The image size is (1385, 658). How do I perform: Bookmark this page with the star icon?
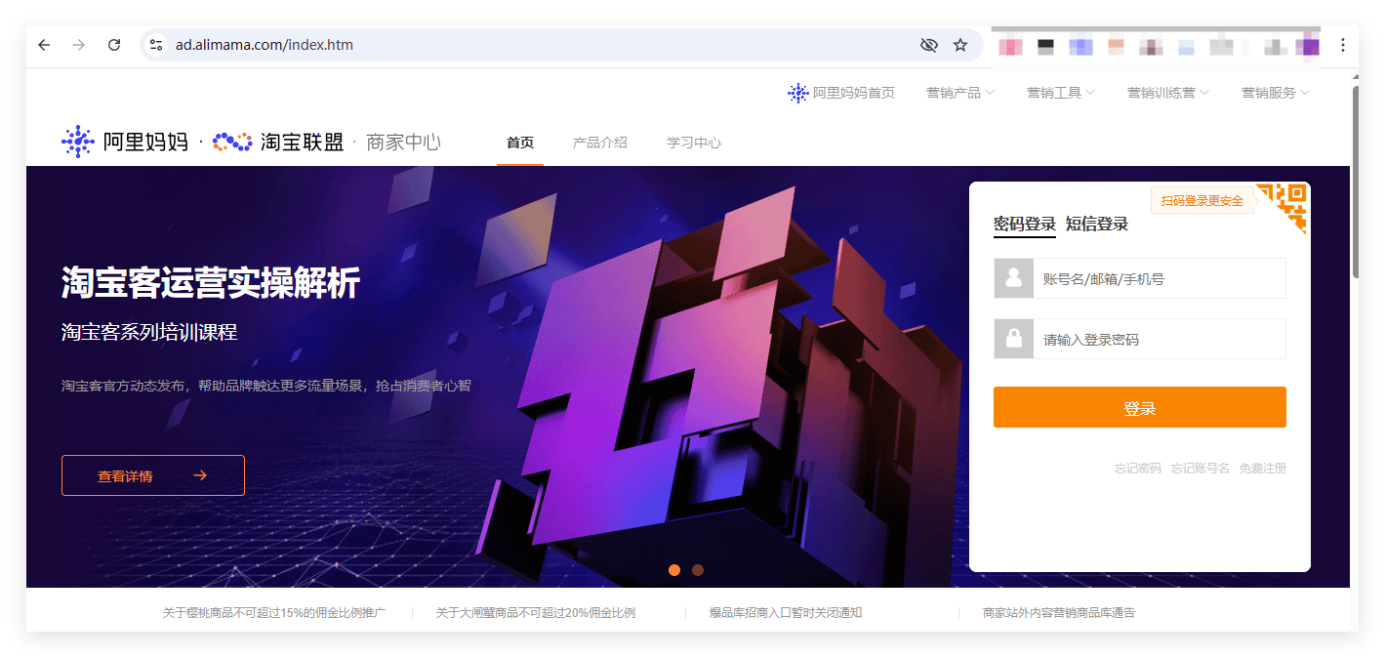pos(960,45)
